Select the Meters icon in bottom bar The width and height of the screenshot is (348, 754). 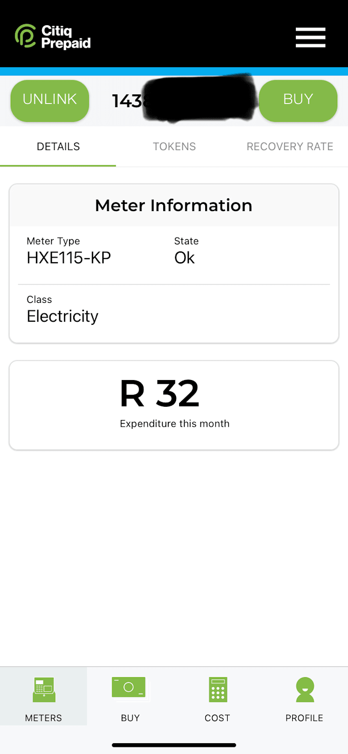coord(43,689)
